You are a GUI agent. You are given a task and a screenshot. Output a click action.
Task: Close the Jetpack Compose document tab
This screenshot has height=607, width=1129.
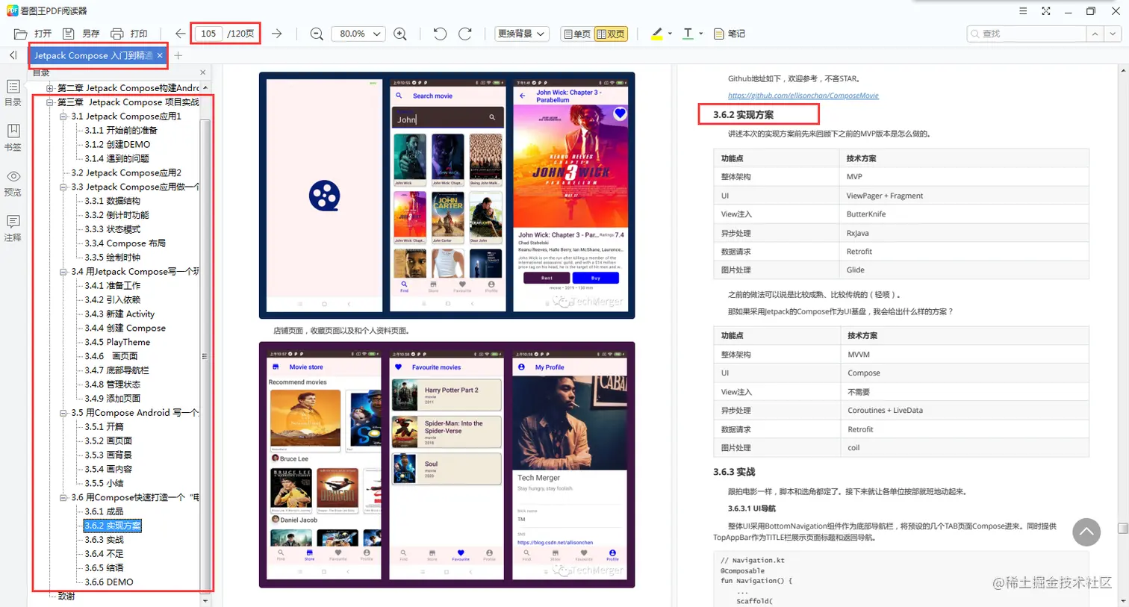click(x=160, y=55)
